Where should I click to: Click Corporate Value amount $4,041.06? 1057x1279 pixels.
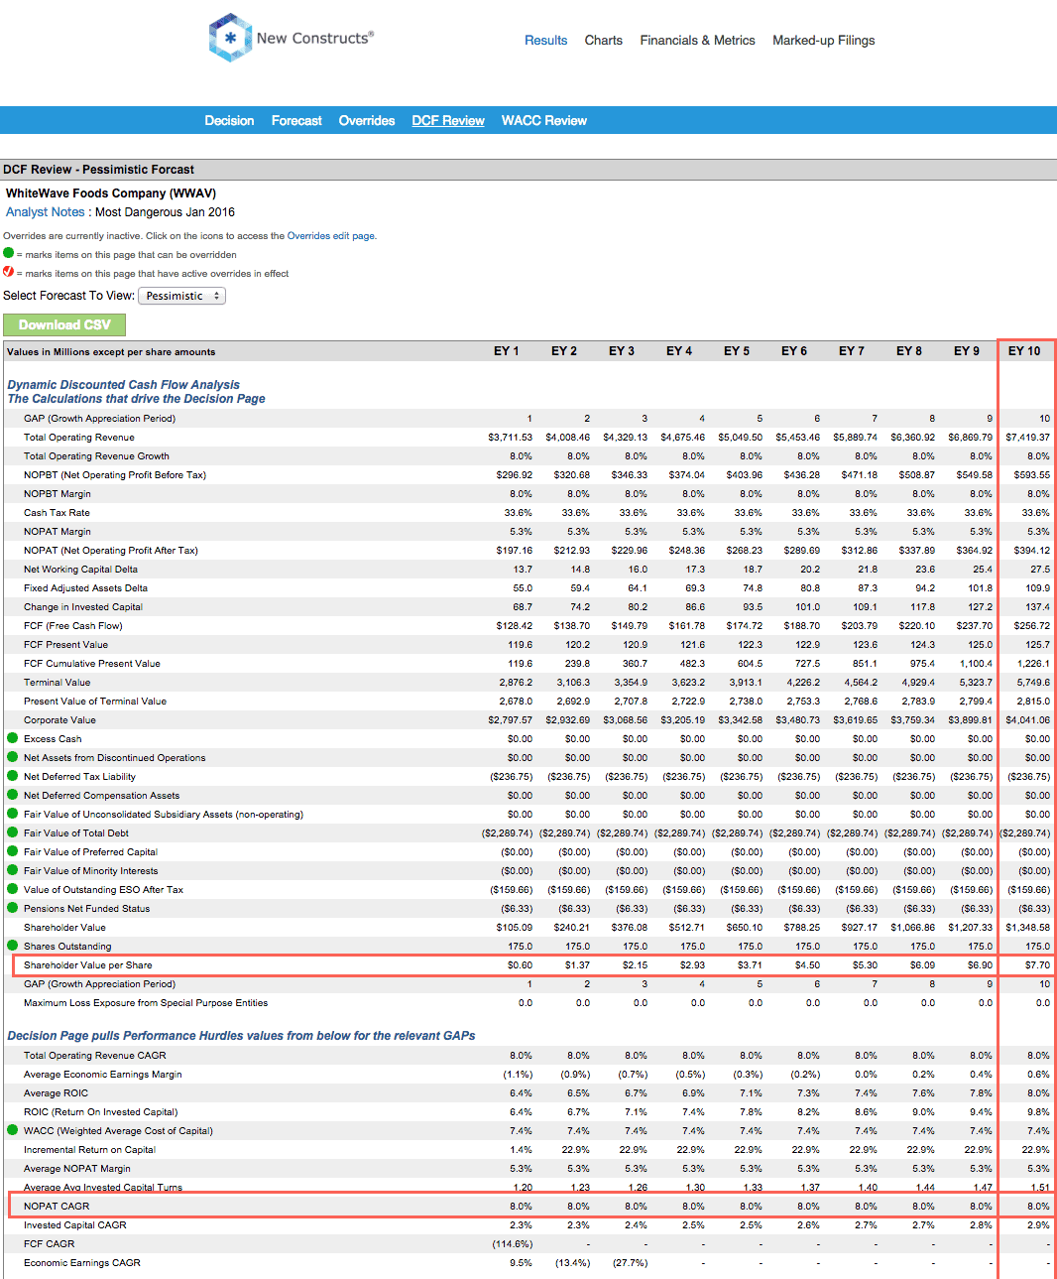coord(1027,720)
